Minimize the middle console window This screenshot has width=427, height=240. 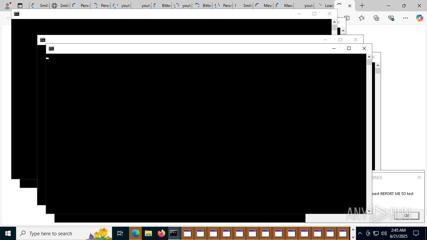click(x=325, y=40)
